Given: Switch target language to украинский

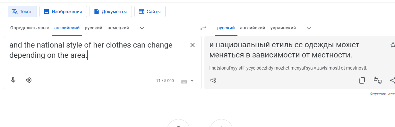Looking at the screenshot, I should [x=283, y=28].
